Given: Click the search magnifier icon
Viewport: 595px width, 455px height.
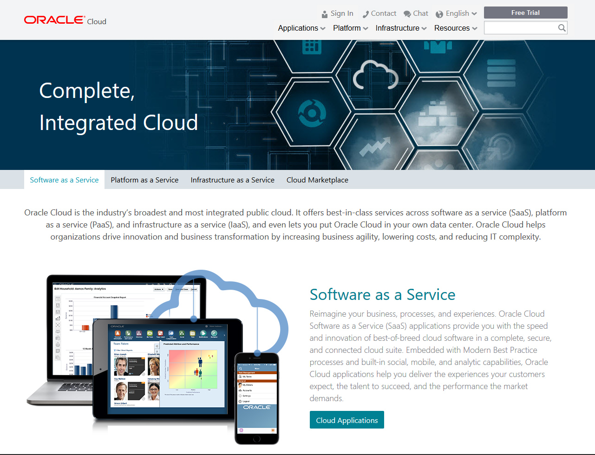Looking at the screenshot, I should 562,28.
